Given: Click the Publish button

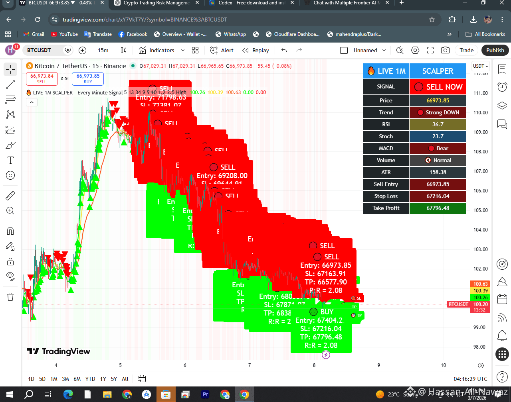Looking at the screenshot, I should [495, 50].
